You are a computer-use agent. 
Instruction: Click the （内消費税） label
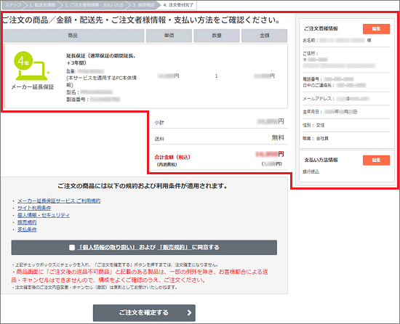point(167,165)
